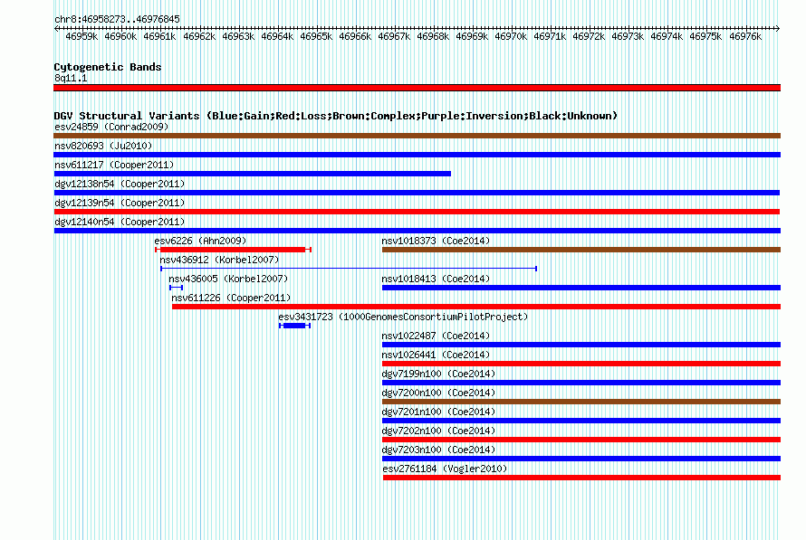Click the Cytogenetic Bands track title
The height and width of the screenshot is (540, 806).
108,67
